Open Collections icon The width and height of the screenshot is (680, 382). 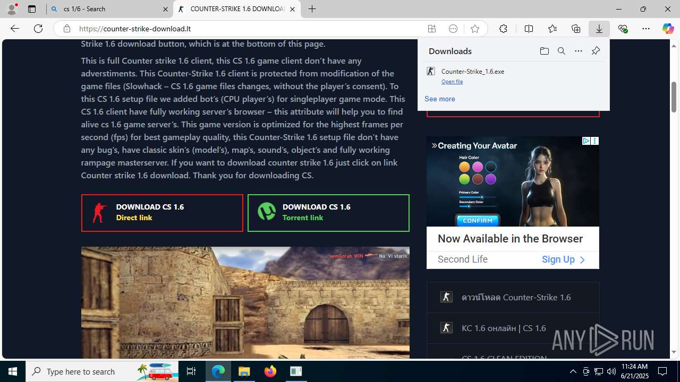[x=576, y=29]
